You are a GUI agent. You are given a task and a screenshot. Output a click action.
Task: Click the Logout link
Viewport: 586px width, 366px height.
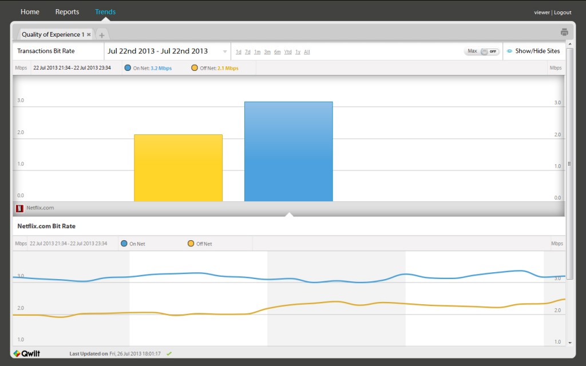[x=563, y=13]
